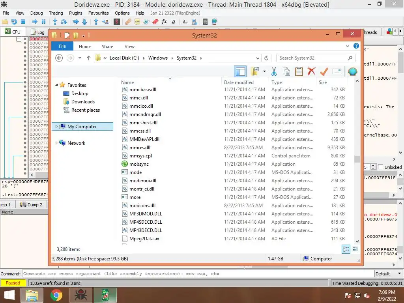Refresh the System32 folder view
The height and width of the screenshot is (303, 404).
[266, 58]
